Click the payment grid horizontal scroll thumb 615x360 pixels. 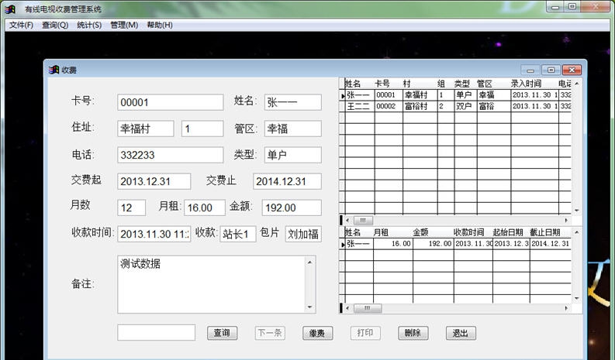367,308
